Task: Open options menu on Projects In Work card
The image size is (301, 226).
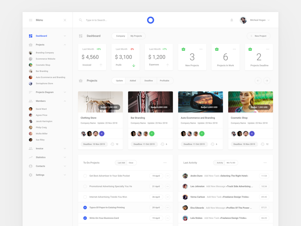Action: pyautogui.click(x=234, y=49)
